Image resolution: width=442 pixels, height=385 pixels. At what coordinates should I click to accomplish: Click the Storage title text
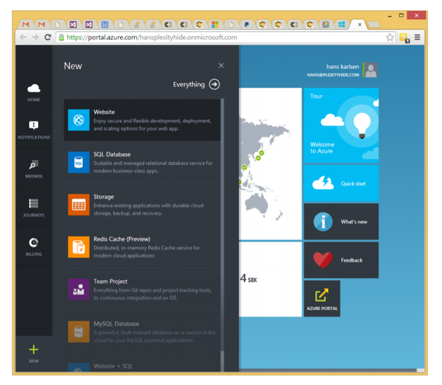(x=104, y=197)
